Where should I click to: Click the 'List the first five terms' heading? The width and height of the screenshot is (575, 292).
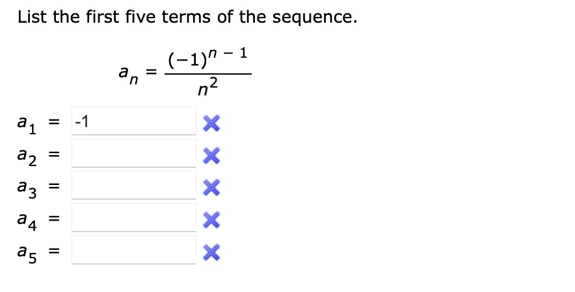[187, 18]
